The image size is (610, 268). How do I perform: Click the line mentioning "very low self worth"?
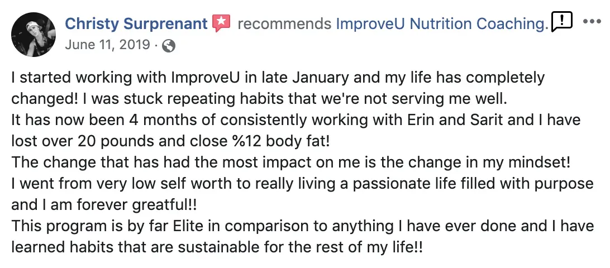[x=302, y=183]
